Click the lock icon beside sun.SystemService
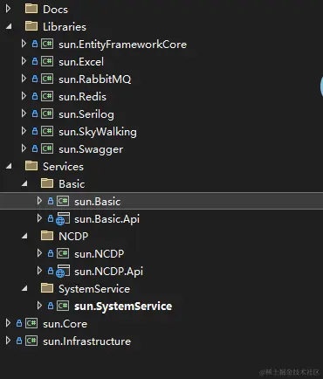Image resolution: width=323 pixels, height=379 pixels. [x=51, y=306]
